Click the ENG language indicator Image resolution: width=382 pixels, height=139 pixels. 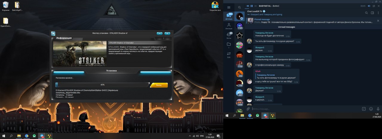click(x=202, y=136)
